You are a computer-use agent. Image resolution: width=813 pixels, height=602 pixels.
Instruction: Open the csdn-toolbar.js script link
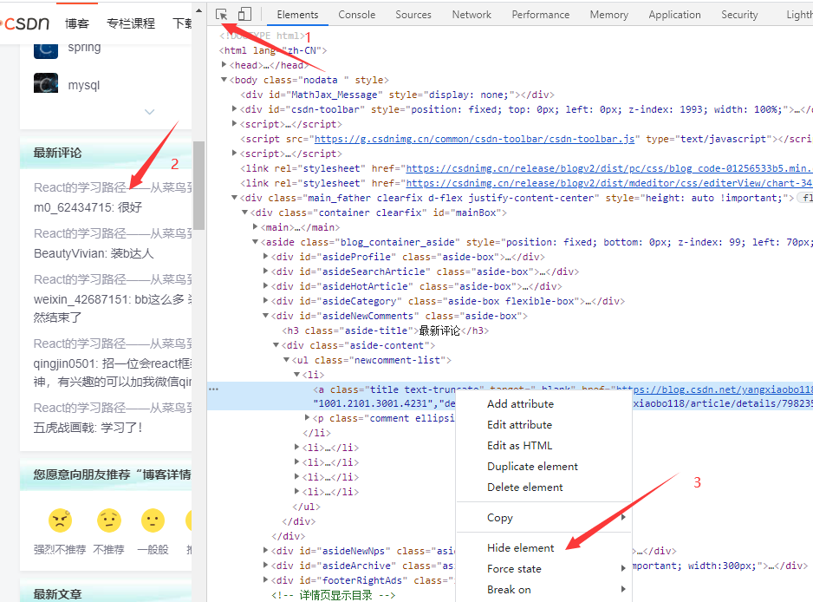[x=474, y=139]
